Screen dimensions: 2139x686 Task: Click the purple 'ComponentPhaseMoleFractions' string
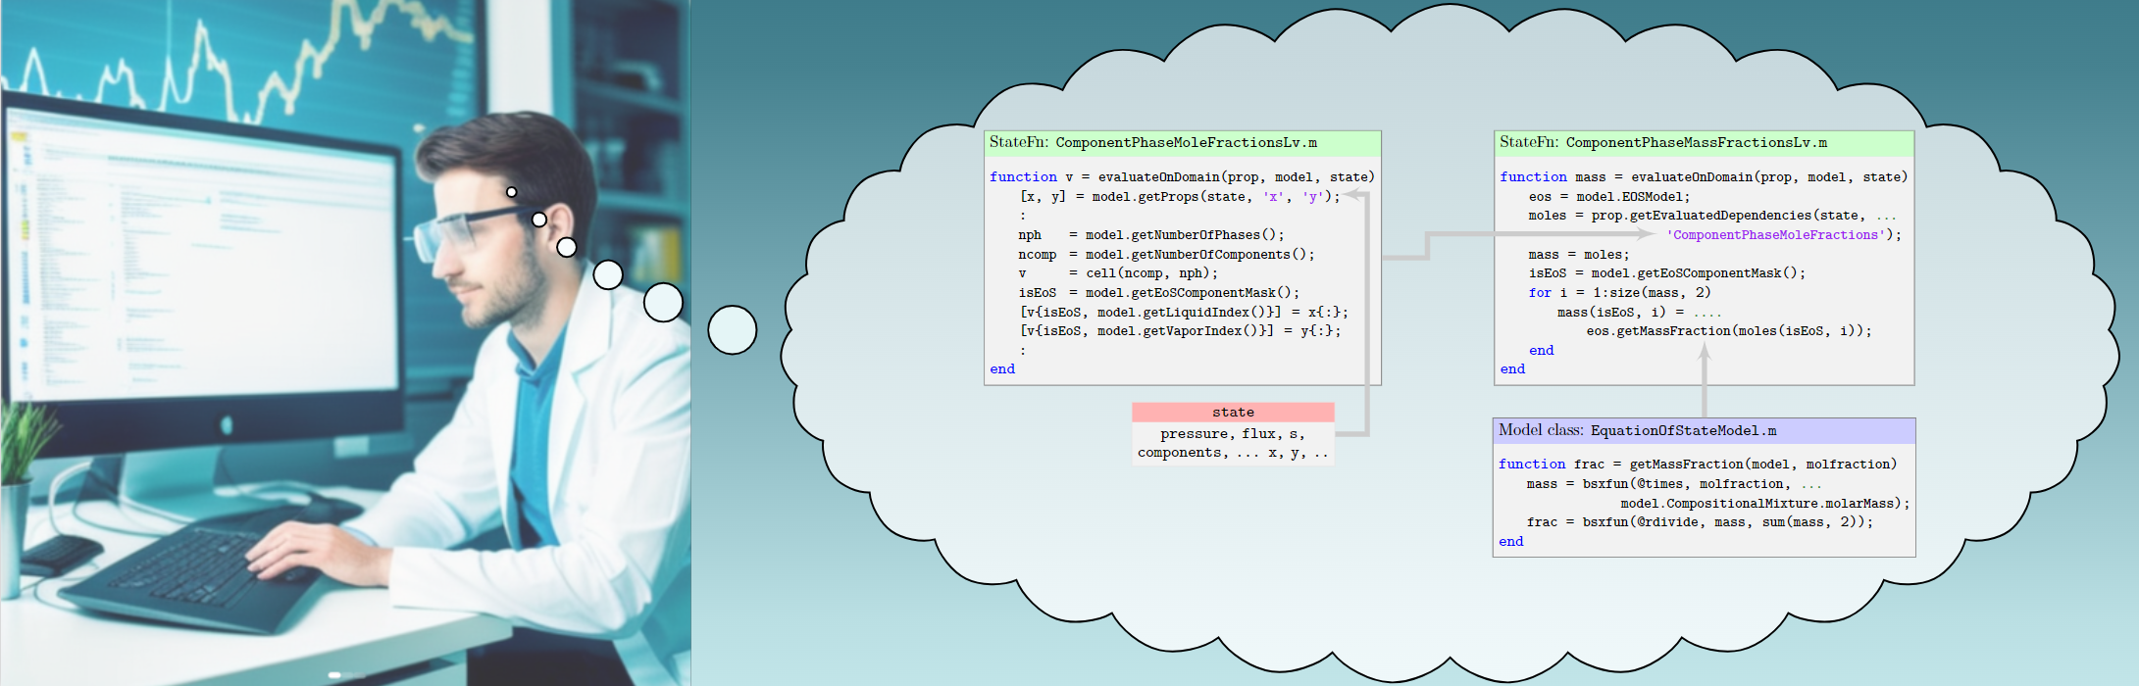1783,235
